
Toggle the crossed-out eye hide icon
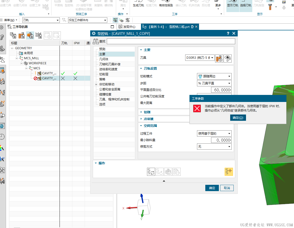tap(128, 20)
